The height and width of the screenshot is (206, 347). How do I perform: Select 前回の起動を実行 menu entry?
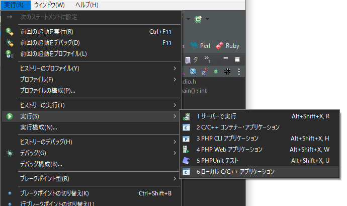coord(47,32)
